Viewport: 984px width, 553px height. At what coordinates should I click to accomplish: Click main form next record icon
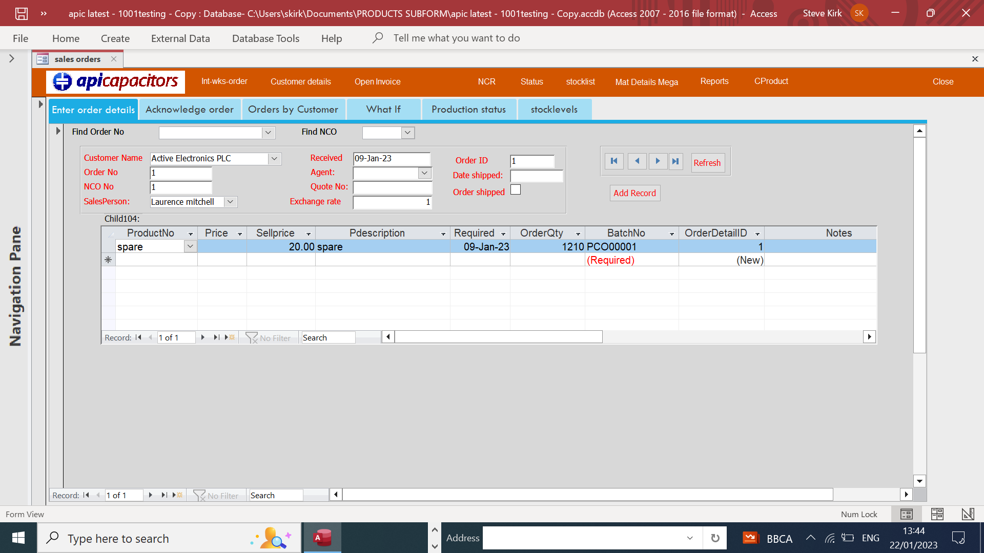pyautogui.click(x=151, y=495)
